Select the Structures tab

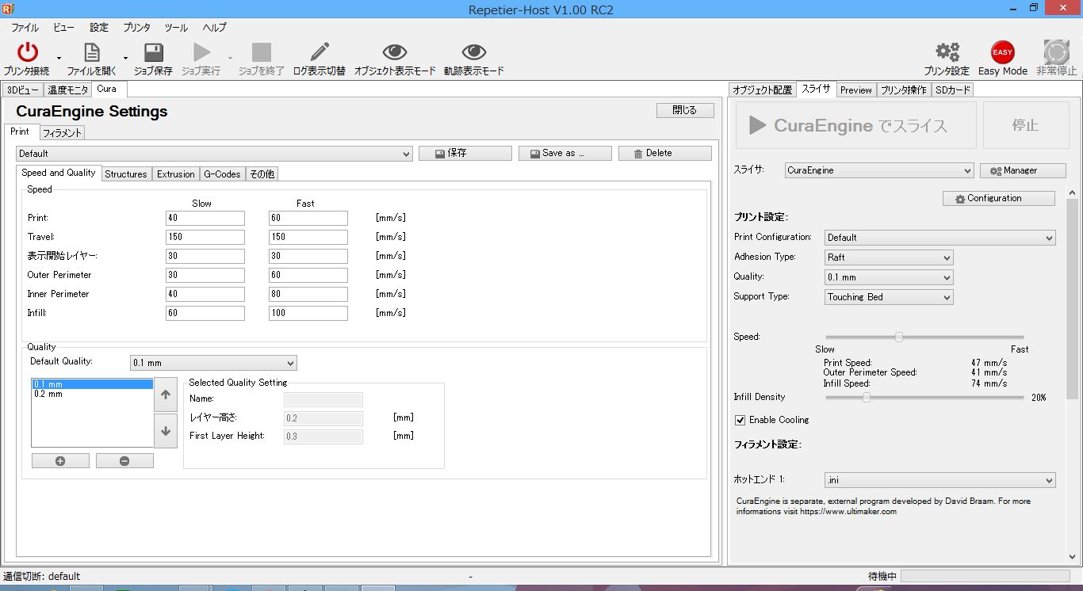126,174
